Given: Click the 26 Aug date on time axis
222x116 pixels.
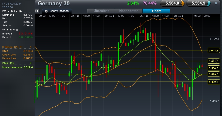Looking at the screenshot, I should coord(178,16).
